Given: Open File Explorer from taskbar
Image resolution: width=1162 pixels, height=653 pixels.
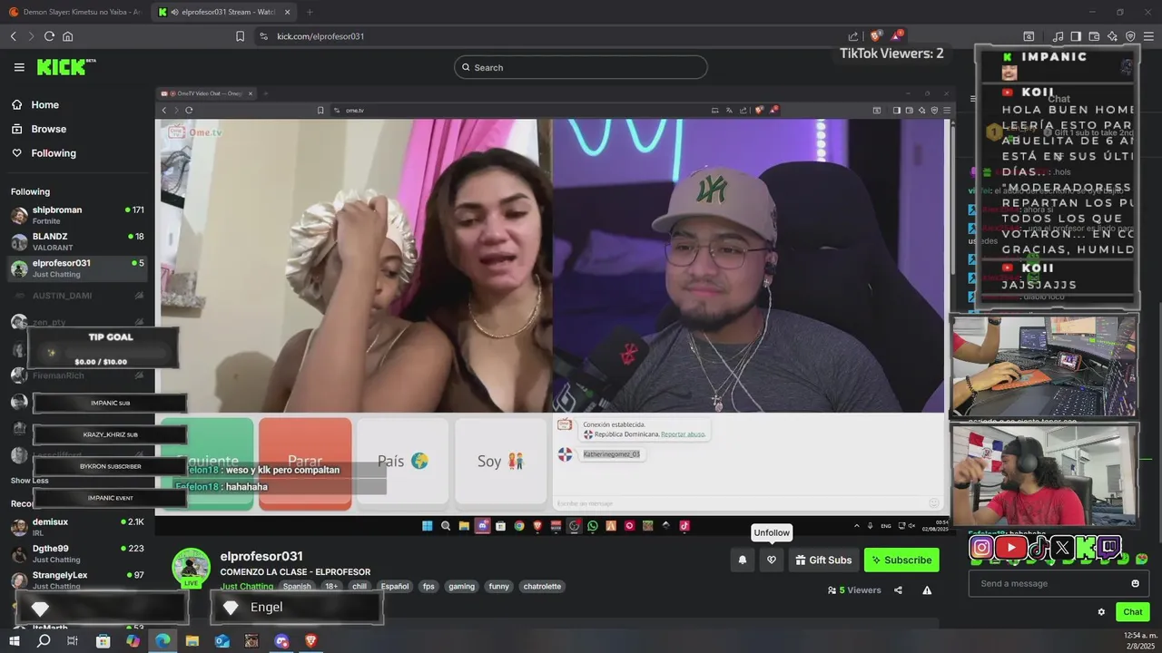Looking at the screenshot, I should tap(192, 640).
